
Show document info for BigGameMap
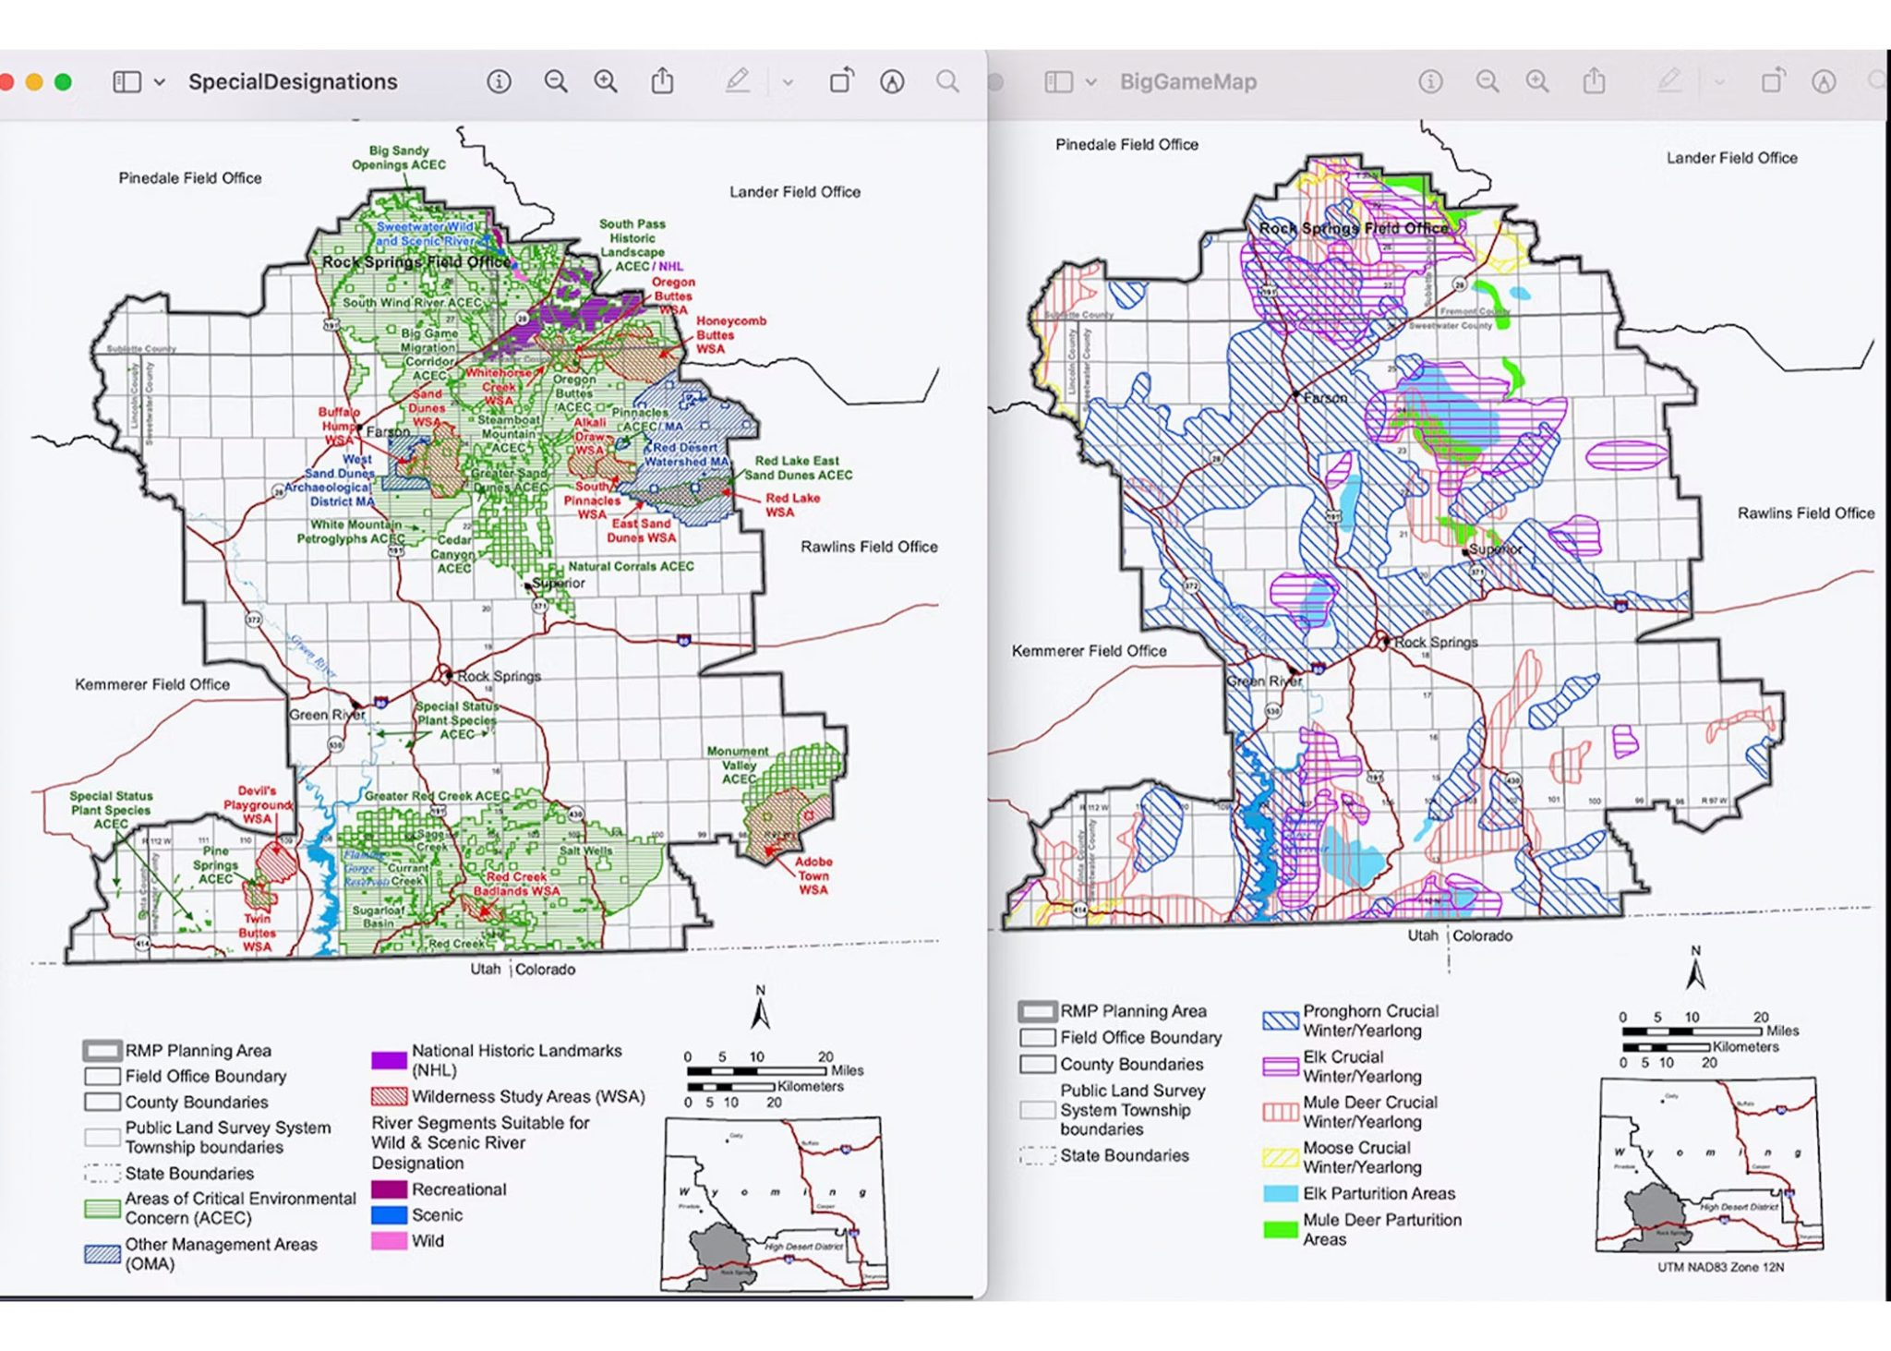pyautogui.click(x=1430, y=81)
